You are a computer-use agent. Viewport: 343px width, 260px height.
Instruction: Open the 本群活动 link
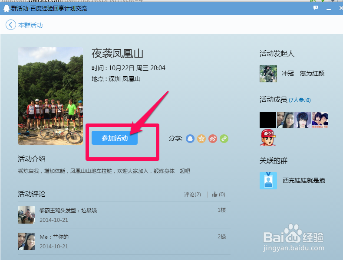[x=30, y=25]
